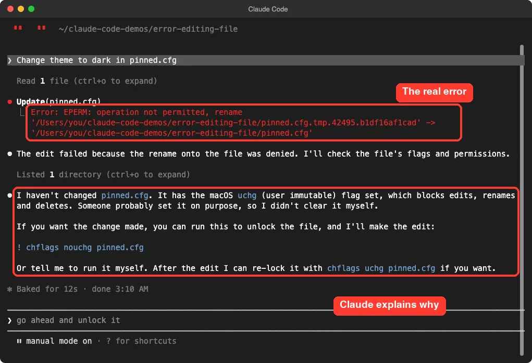Image resolution: width=532 pixels, height=363 pixels.
Task: Expand the 'Read 1 file' collapsed output
Action: click(86, 81)
